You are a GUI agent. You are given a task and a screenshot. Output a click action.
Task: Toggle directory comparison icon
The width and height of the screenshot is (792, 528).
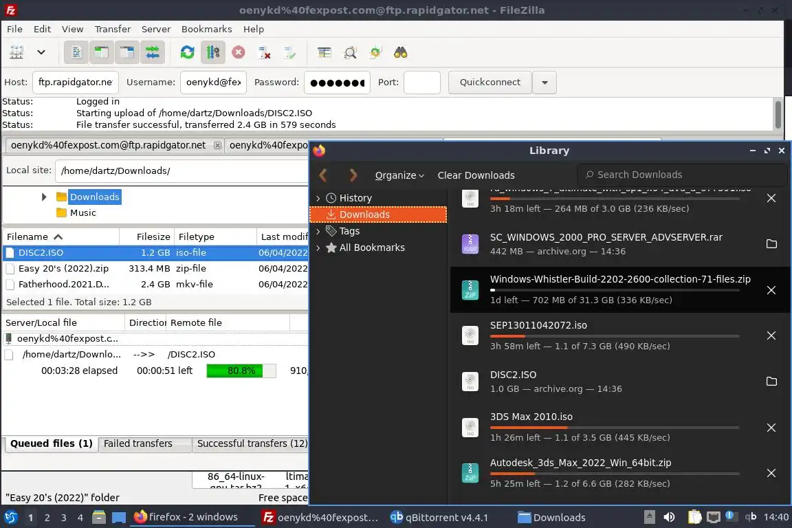(x=350, y=52)
